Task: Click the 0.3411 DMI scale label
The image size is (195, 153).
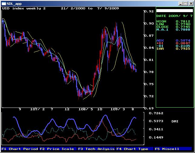Action: click(156, 129)
